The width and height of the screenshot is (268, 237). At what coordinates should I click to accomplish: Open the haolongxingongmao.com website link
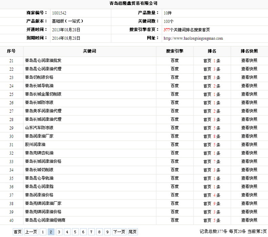(x=193, y=38)
